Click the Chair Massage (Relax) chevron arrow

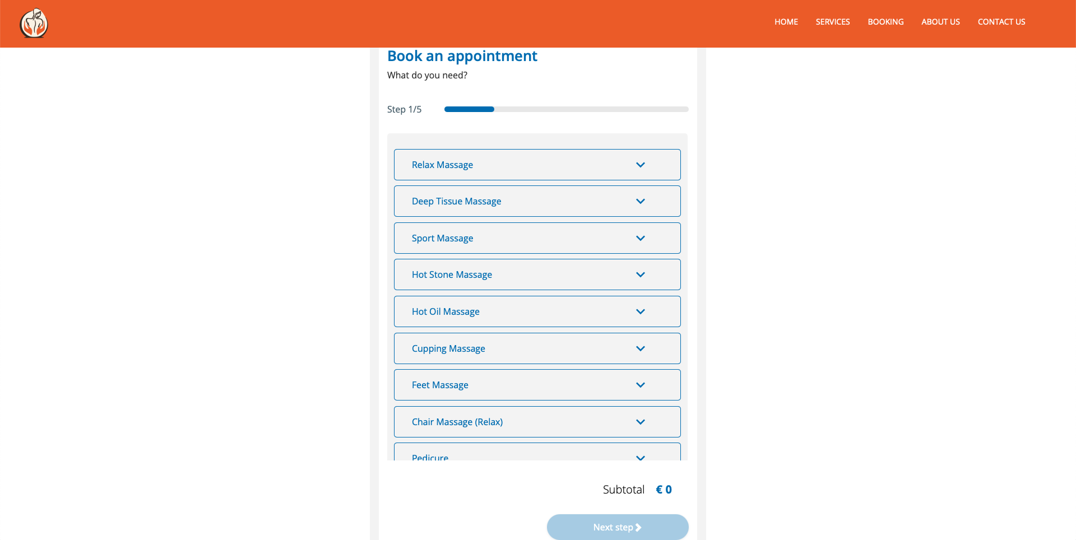pyautogui.click(x=641, y=422)
